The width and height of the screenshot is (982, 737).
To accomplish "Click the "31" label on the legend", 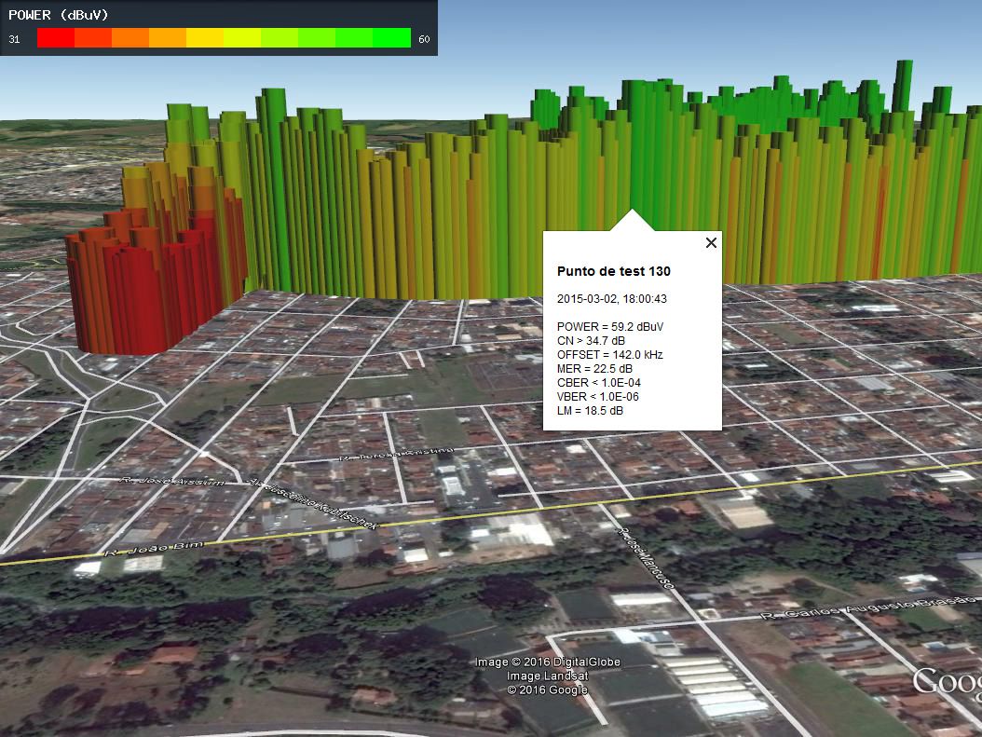I will 14,40.
